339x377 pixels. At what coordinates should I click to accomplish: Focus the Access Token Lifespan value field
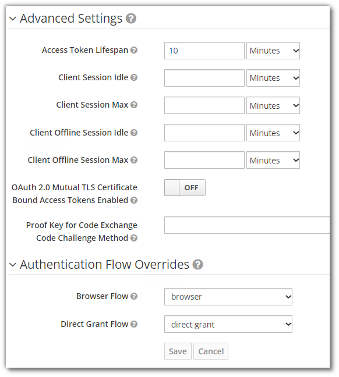pyautogui.click(x=204, y=51)
